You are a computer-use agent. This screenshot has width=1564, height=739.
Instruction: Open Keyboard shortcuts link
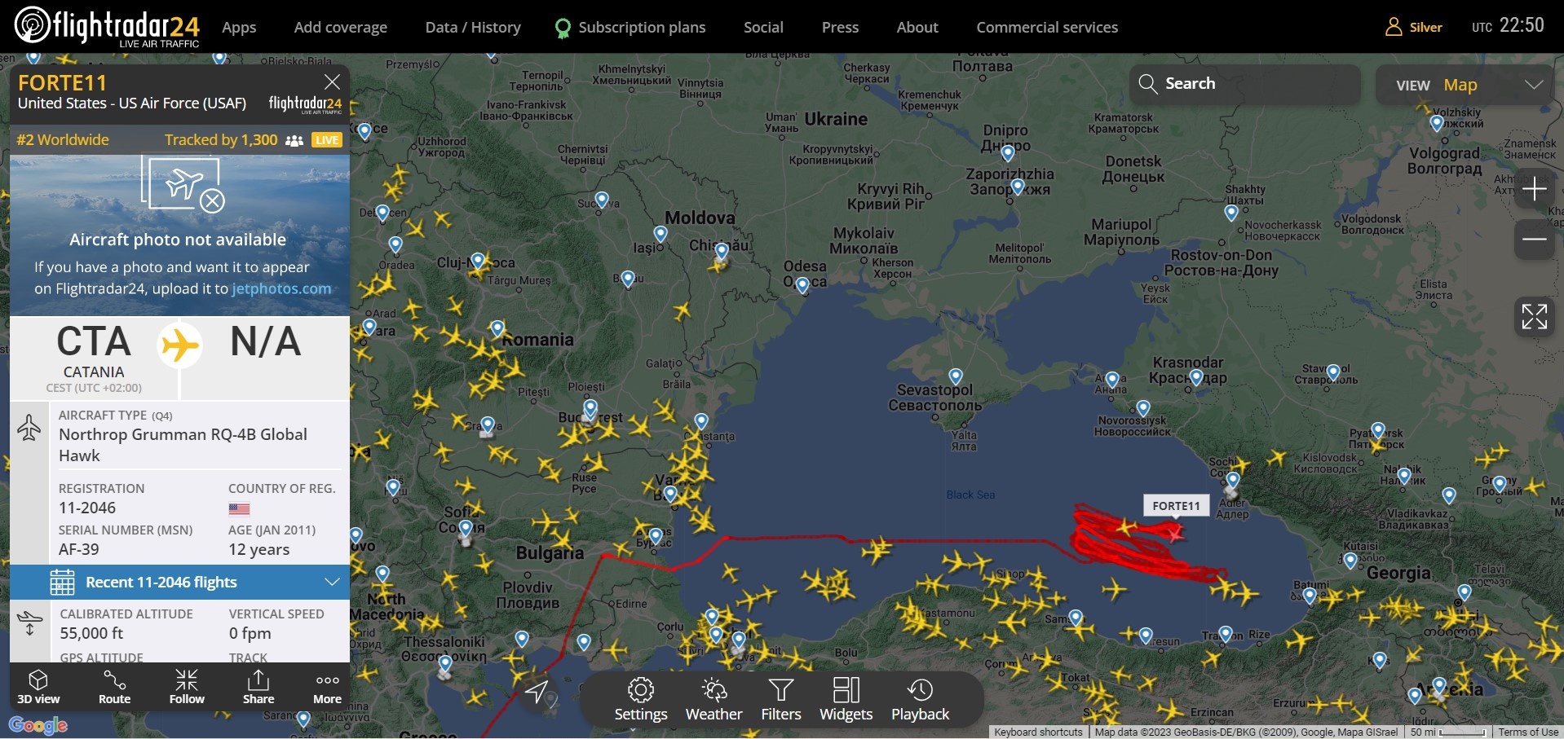[1038, 732]
